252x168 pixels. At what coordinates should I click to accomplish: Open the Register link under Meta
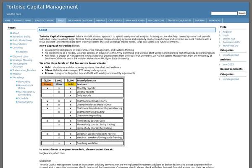tap(227, 32)
